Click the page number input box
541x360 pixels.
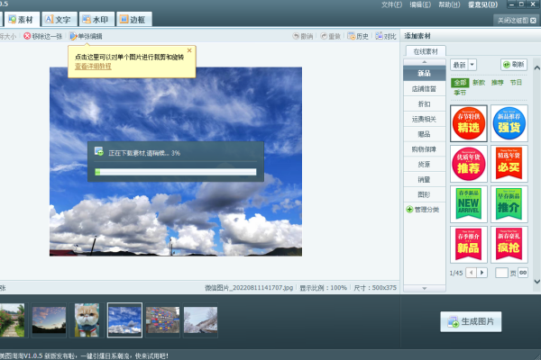[x=501, y=273]
